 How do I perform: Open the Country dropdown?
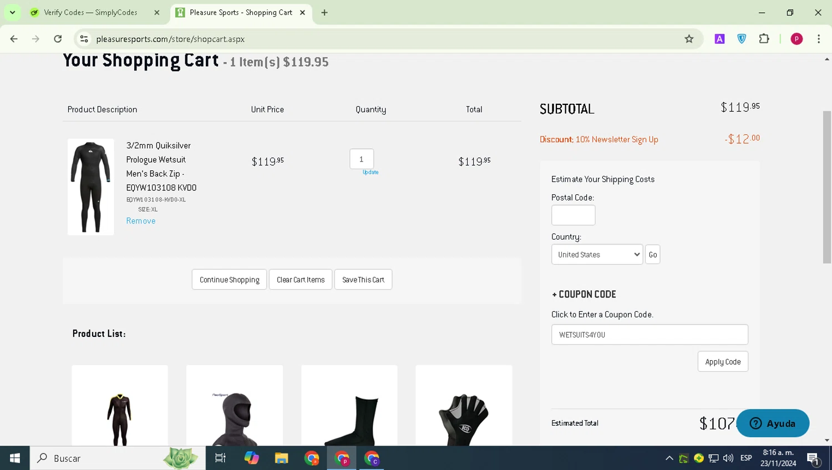coord(597,255)
